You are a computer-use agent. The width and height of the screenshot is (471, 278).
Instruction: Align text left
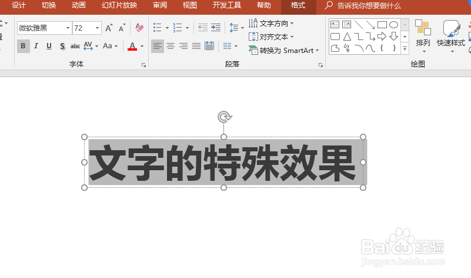[158, 46]
